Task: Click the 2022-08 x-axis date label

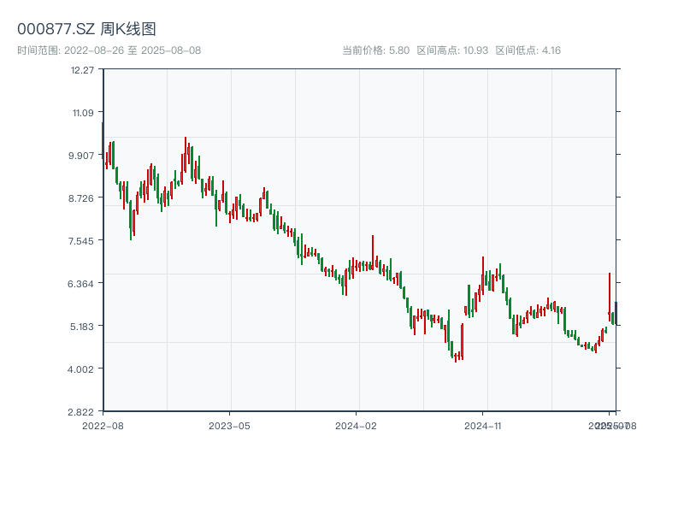Action: click(x=103, y=425)
